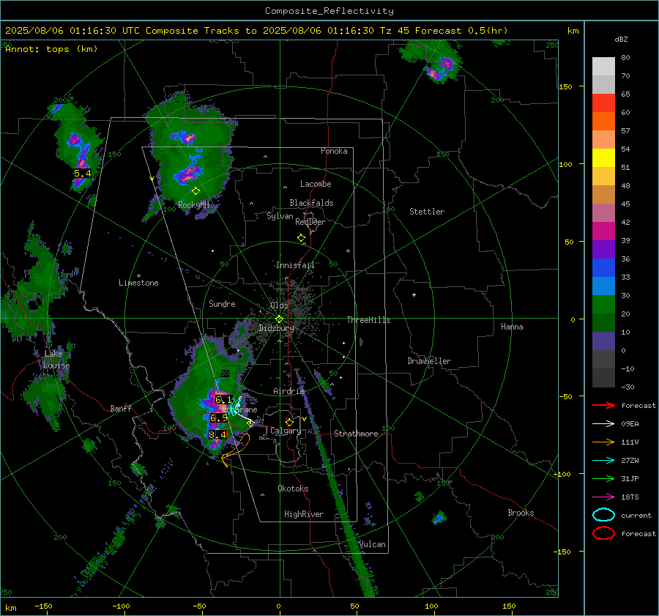The width and height of the screenshot is (659, 616).
Task: Click the 6.5 storm top label
Action: pyautogui.click(x=218, y=418)
